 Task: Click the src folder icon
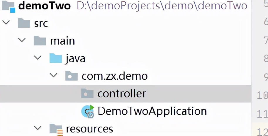click(x=24, y=23)
